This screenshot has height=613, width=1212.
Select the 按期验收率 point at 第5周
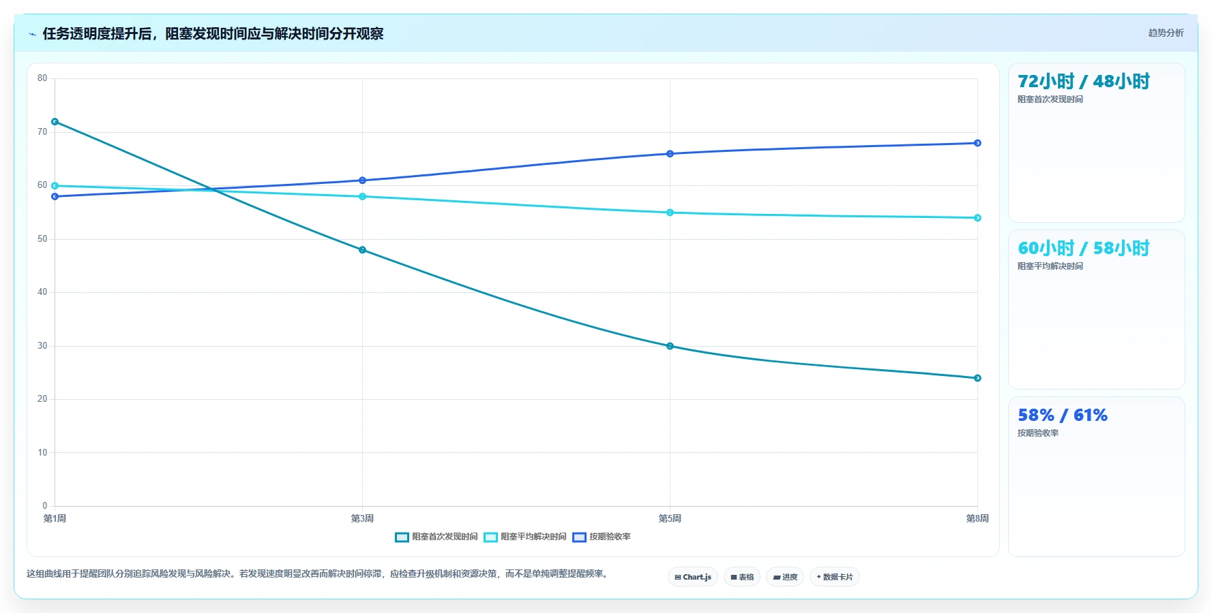point(670,154)
